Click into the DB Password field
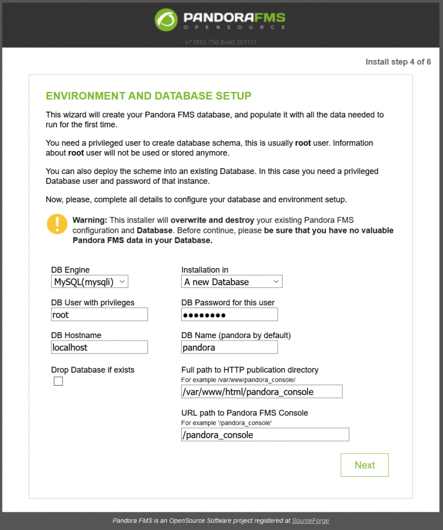443x530 pixels. click(x=229, y=314)
